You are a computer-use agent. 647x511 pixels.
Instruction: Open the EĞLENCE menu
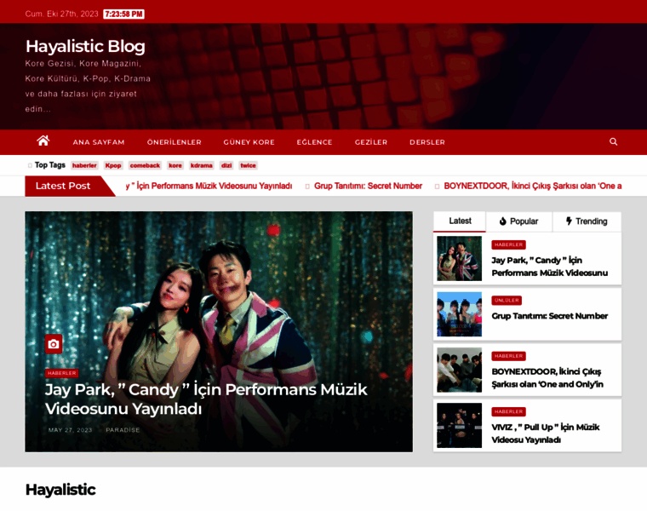pos(314,142)
